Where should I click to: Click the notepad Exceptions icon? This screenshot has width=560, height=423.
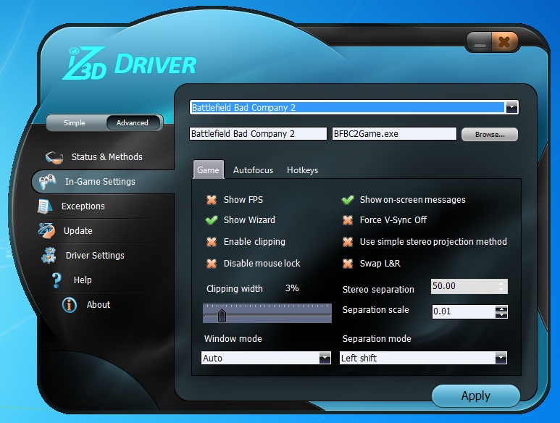pos(45,206)
